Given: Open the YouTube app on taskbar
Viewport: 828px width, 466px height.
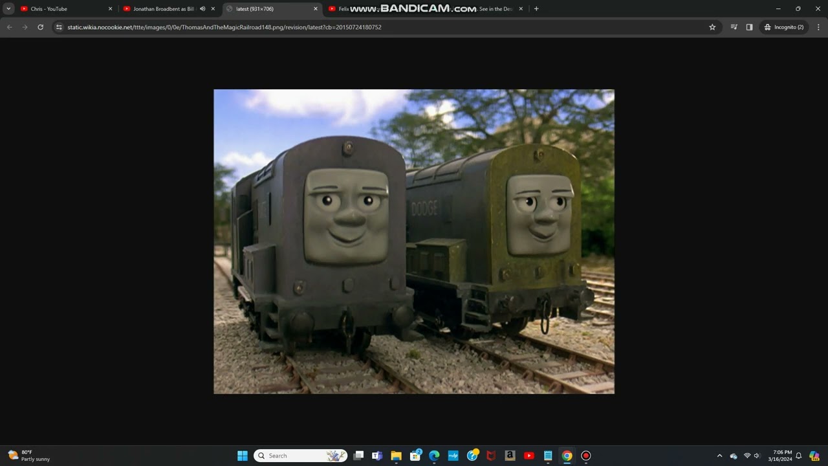Looking at the screenshot, I should pyautogui.click(x=529, y=456).
